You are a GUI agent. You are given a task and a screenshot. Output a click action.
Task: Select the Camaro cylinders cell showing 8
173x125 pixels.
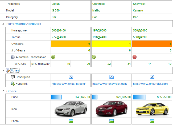pyautogui.click(x=152, y=44)
